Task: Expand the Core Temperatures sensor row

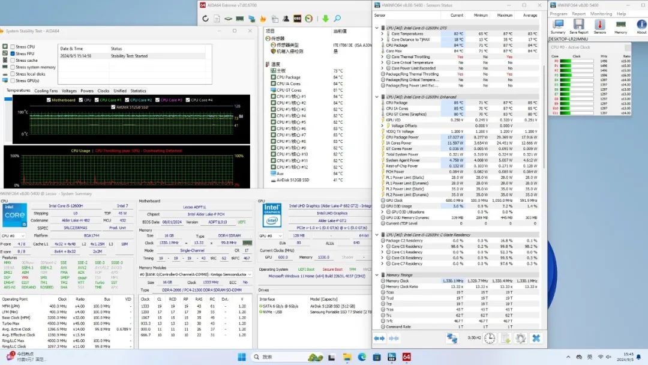Action: [x=382, y=34]
